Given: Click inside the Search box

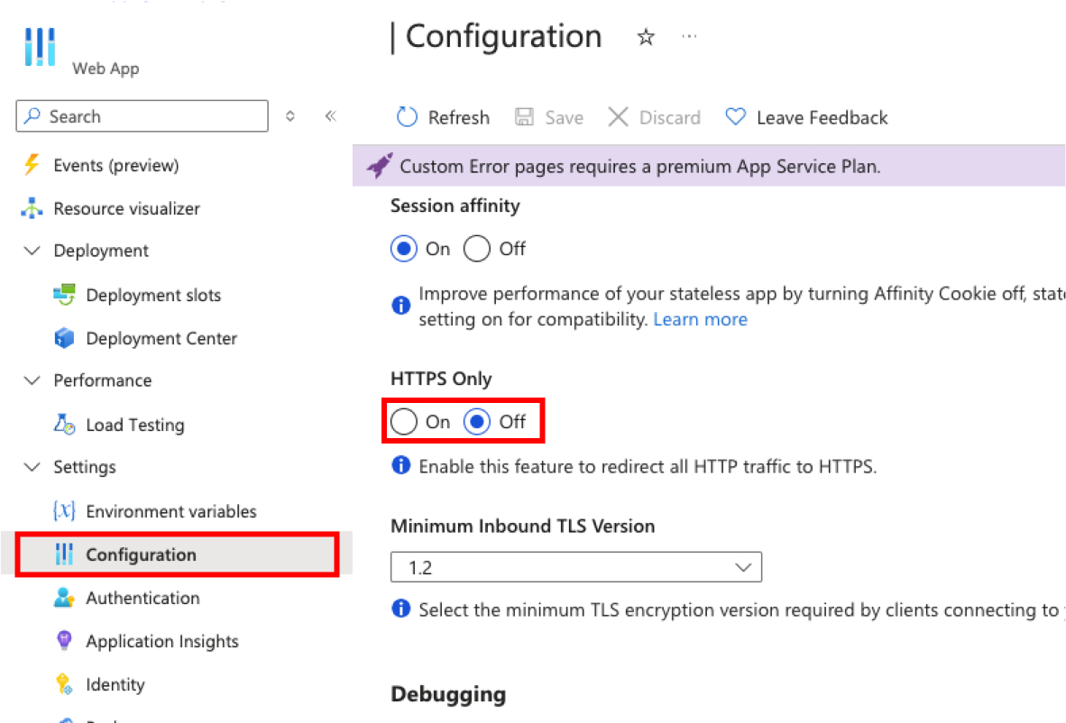Looking at the screenshot, I should click(142, 116).
